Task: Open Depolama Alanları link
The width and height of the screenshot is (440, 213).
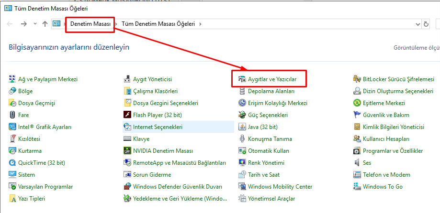Action: pyautogui.click(x=271, y=91)
